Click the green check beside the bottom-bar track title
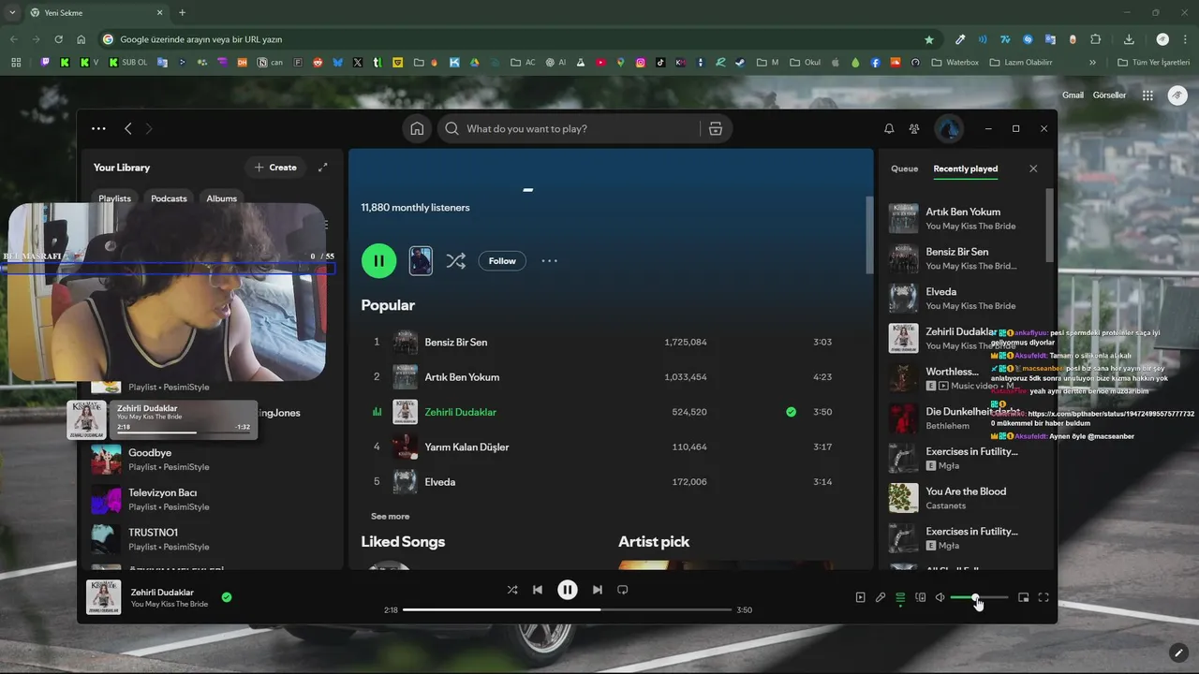This screenshot has height=674, width=1199. point(227,597)
